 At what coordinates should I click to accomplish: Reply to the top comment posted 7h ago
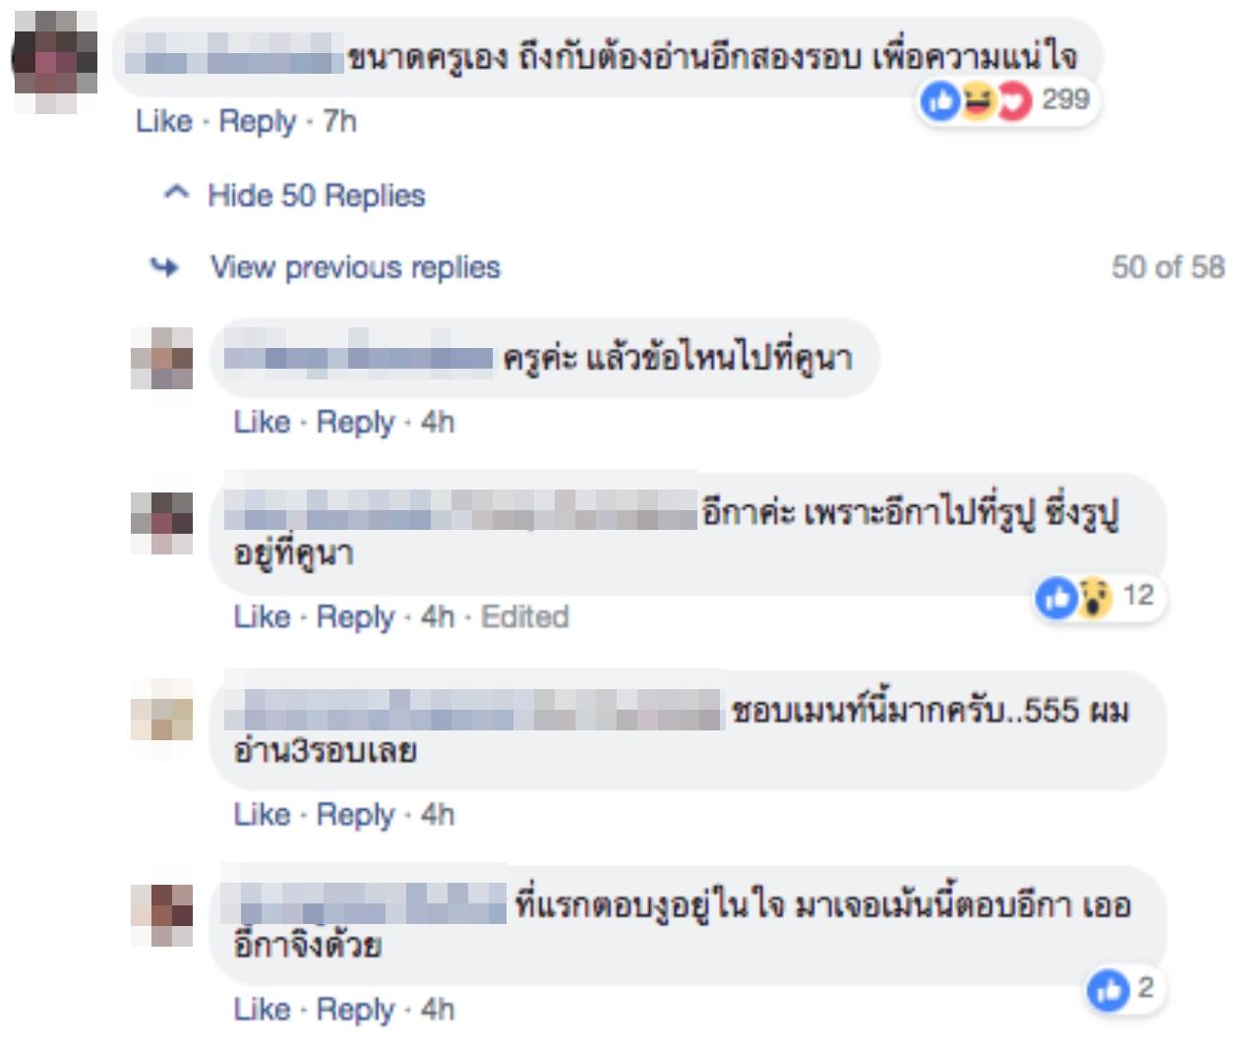coord(257,122)
